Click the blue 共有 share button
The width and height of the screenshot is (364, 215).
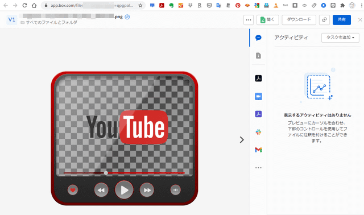point(342,20)
